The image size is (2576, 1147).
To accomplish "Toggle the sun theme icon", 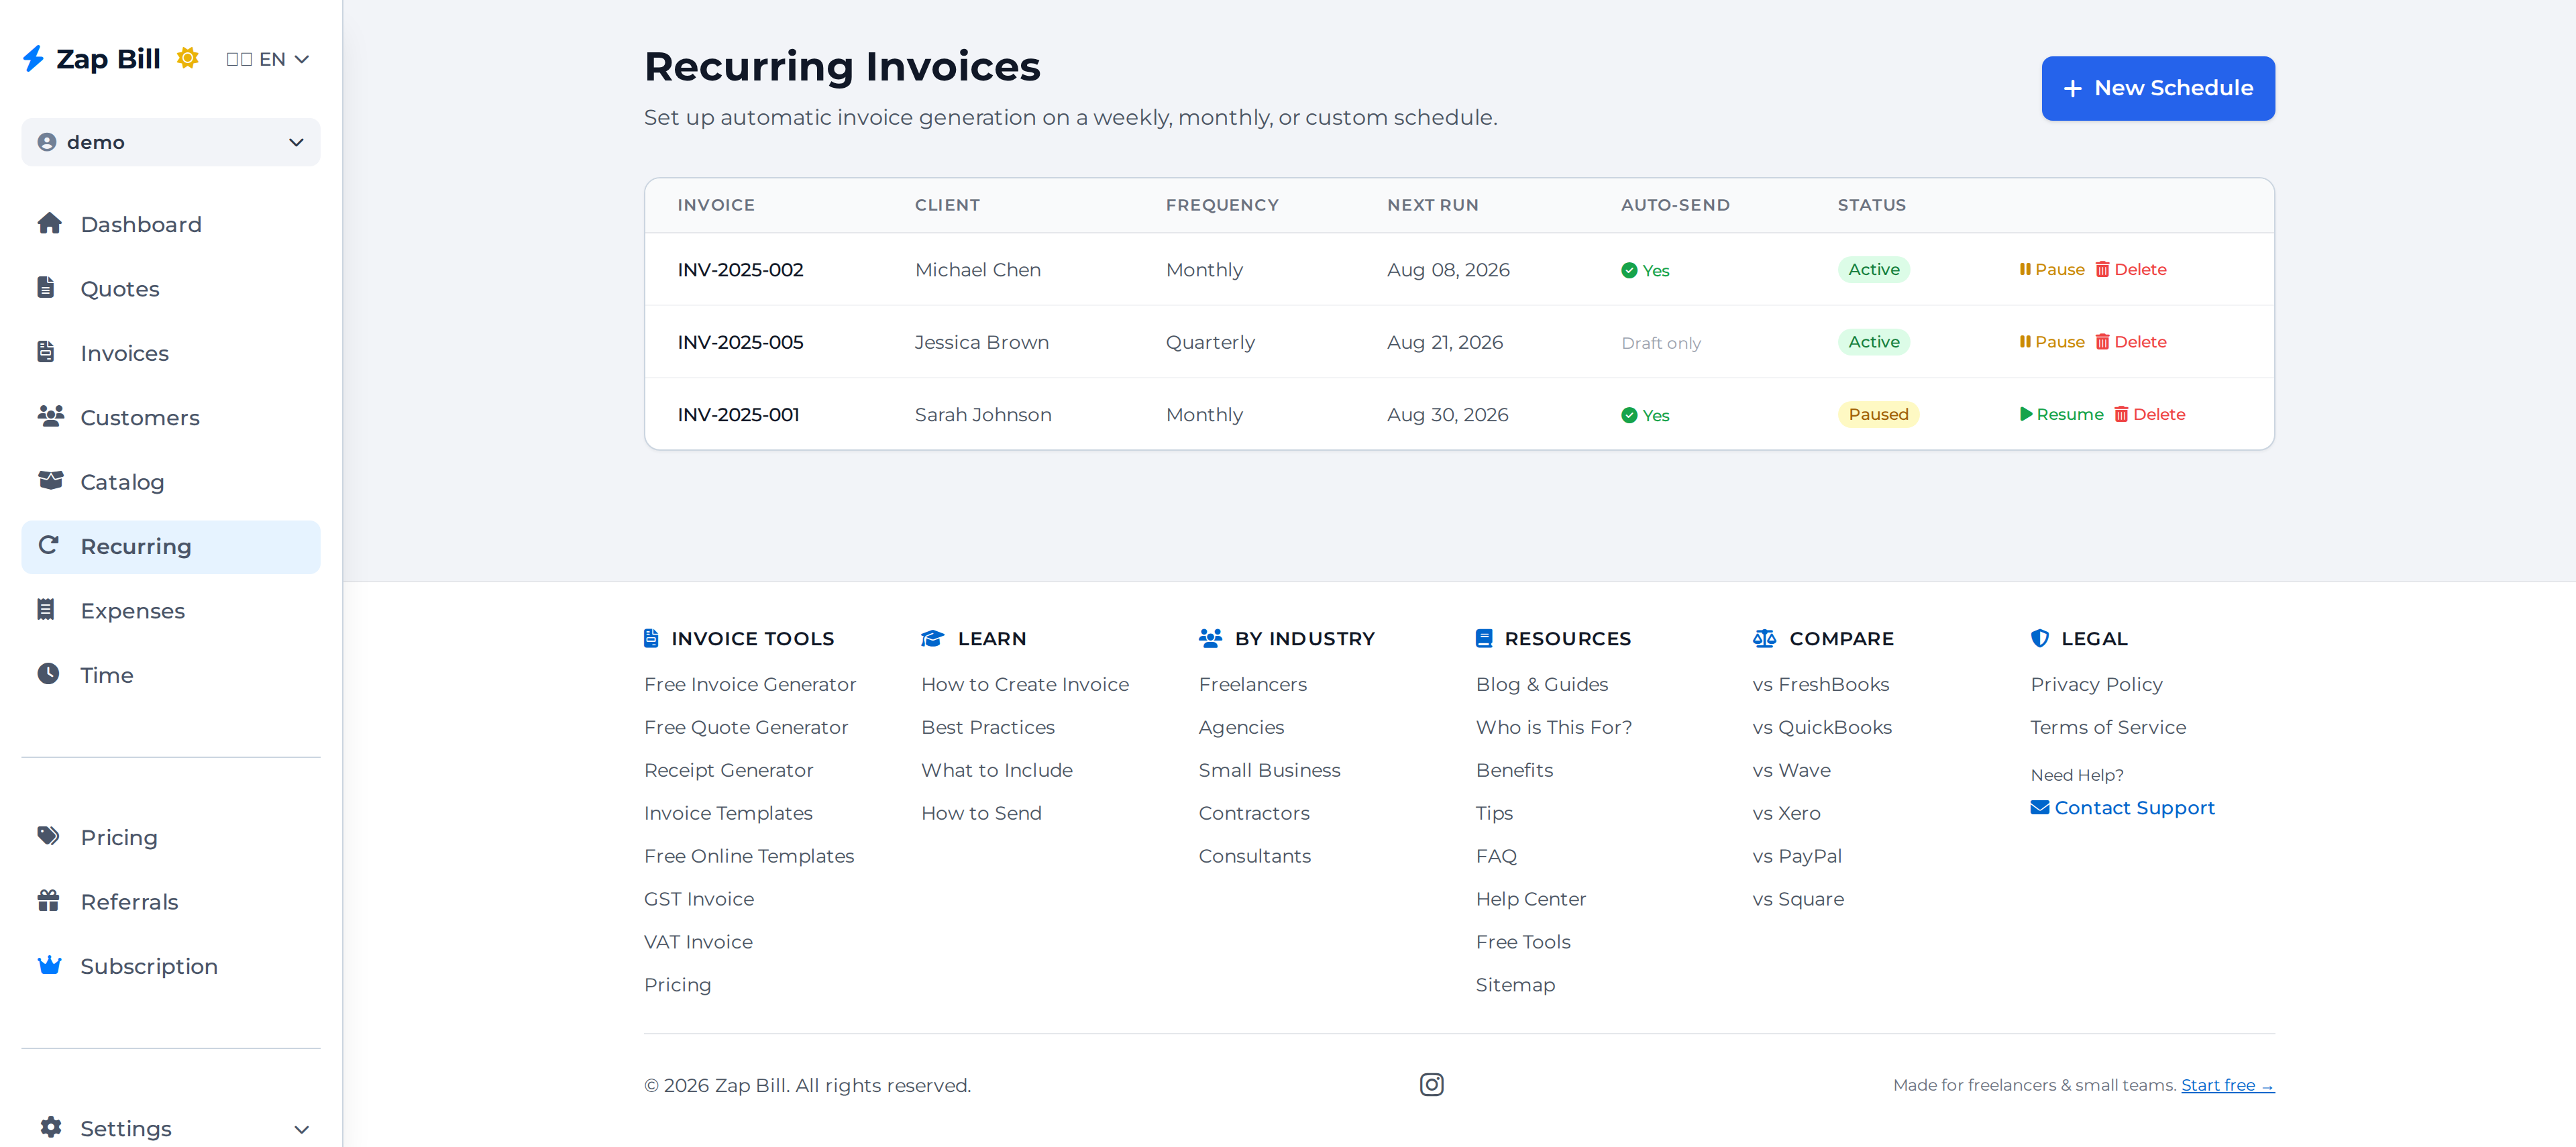I will point(187,58).
